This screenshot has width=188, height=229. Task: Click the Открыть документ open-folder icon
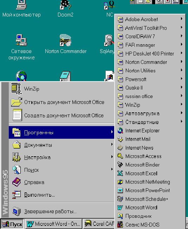point(17,102)
